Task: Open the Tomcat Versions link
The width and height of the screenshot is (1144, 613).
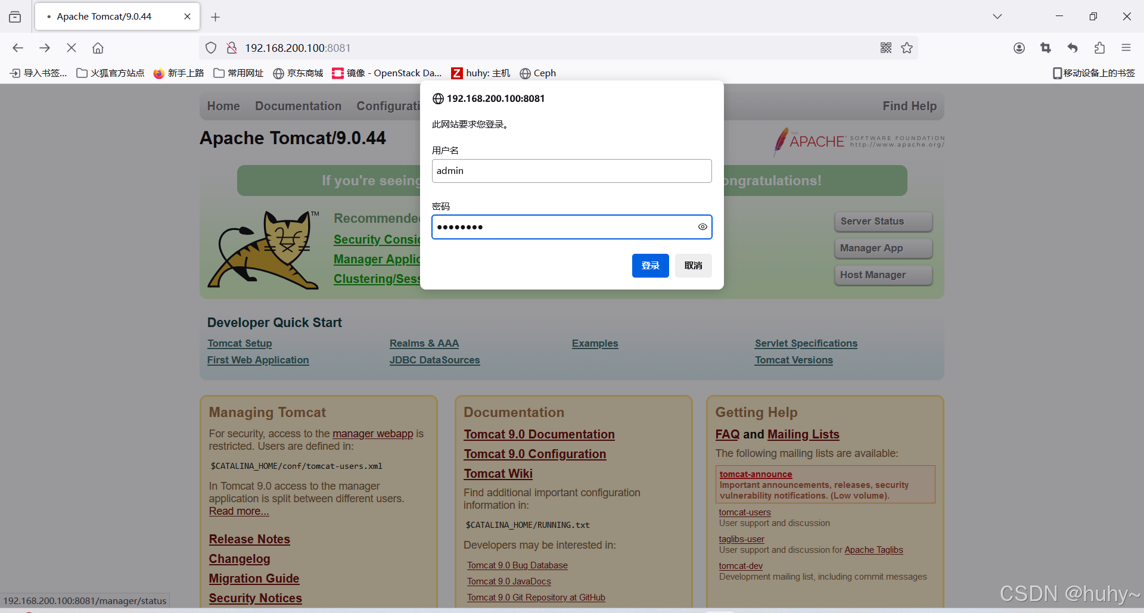Action: 794,360
